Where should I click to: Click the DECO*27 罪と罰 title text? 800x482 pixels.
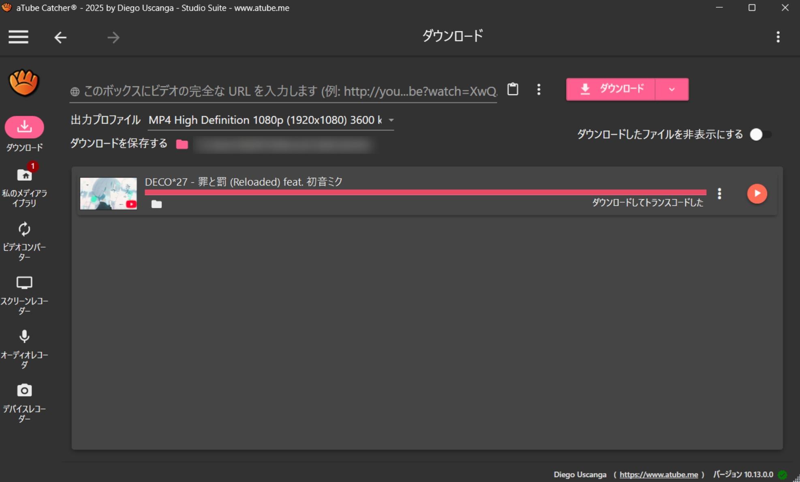click(x=244, y=181)
